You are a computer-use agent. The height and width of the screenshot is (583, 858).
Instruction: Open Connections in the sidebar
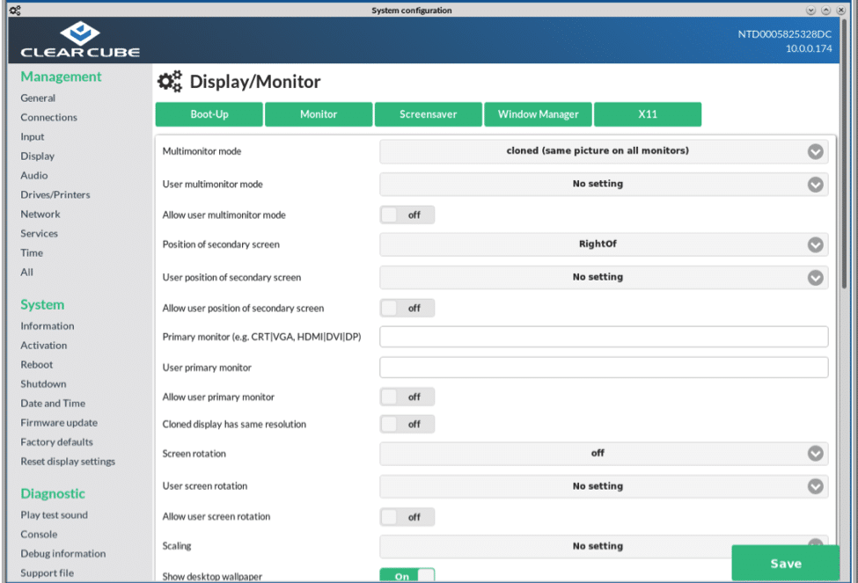pos(48,117)
